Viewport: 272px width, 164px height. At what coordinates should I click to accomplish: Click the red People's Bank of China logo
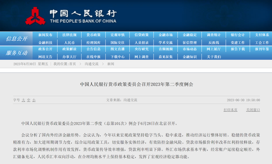36,16
